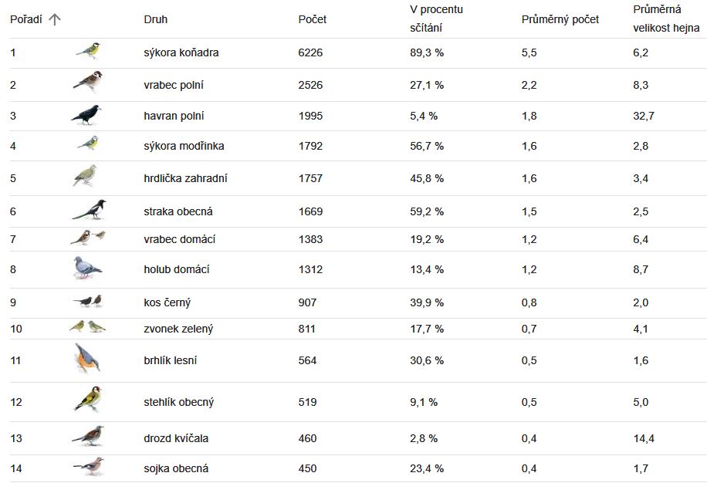The image size is (707, 483).
Task: Click the vrabec polní bird image
Action: click(88, 82)
